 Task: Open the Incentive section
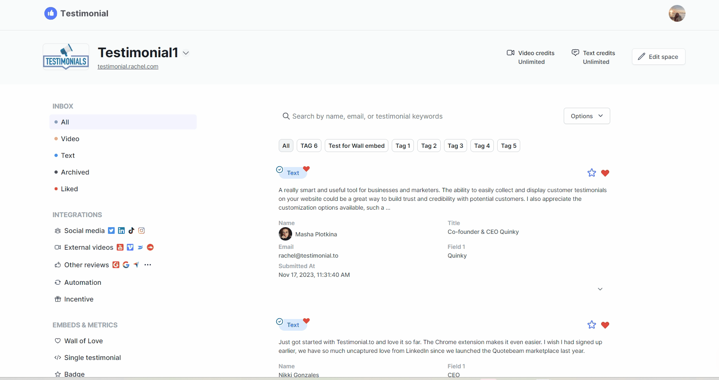[x=79, y=299]
